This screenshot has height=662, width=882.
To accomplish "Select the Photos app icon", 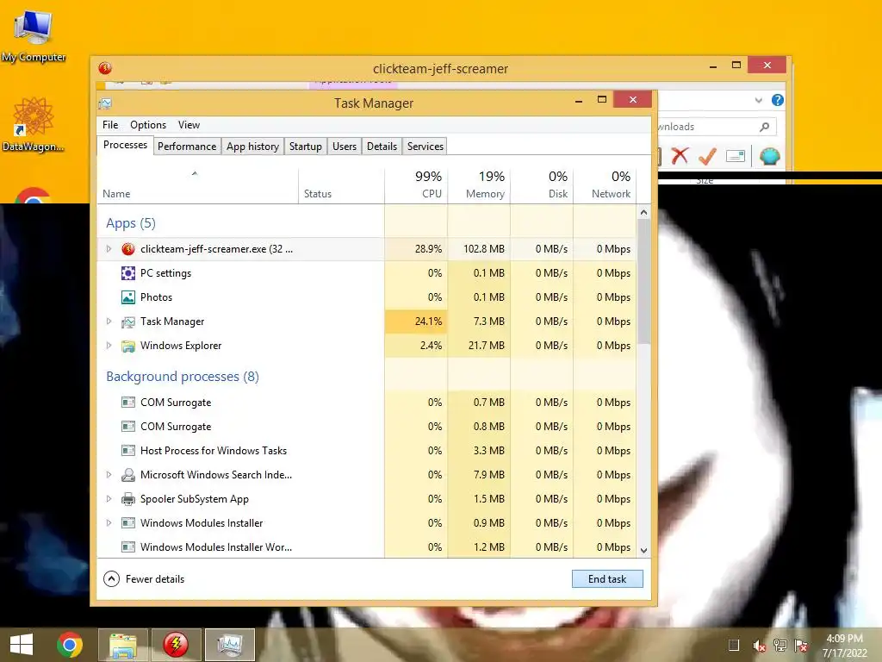I will (128, 297).
